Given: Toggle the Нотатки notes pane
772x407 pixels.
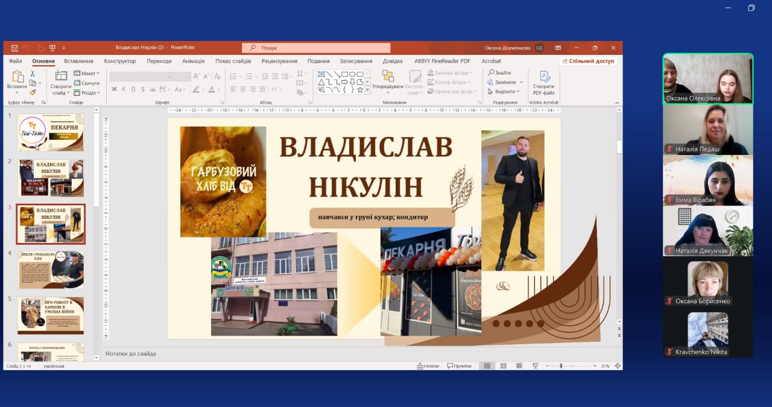Looking at the screenshot, I should (428, 366).
